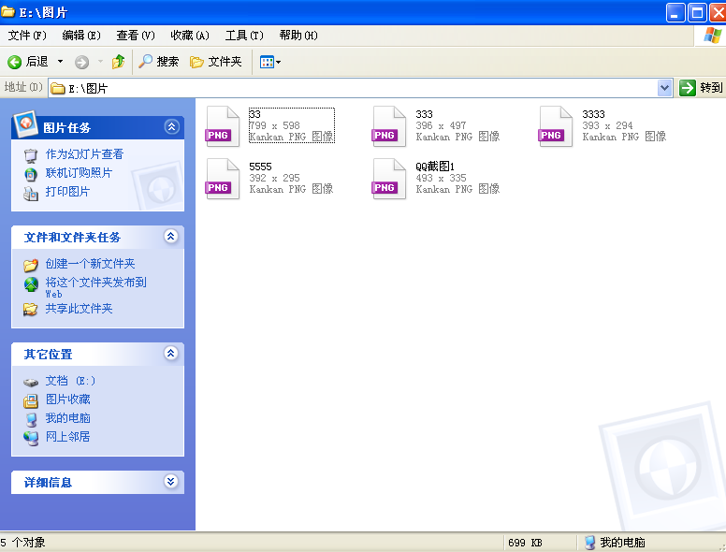Click the slideshow screen icon
This screenshot has height=552, width=726.
tap(31, 155)
